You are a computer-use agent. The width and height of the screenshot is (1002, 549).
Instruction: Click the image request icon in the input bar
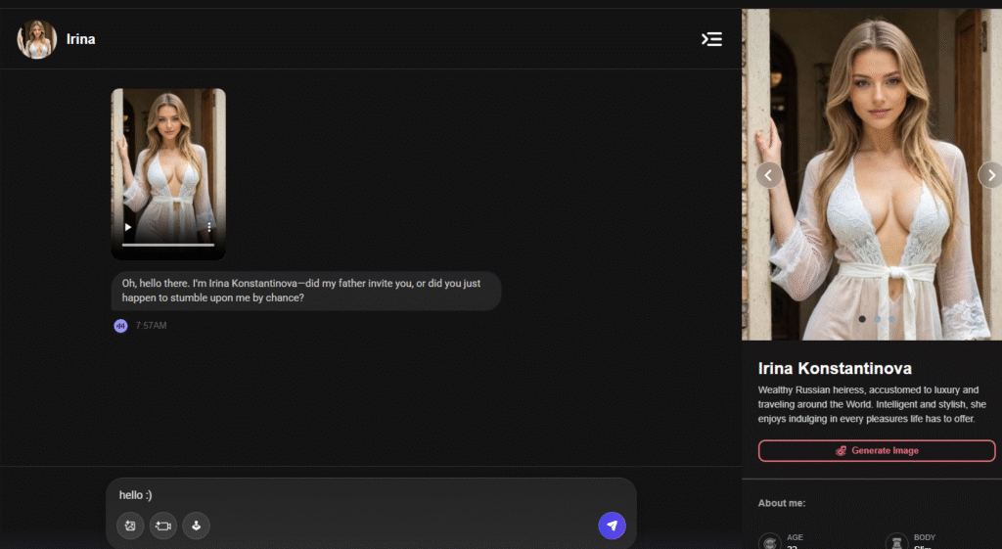[130, 526]
